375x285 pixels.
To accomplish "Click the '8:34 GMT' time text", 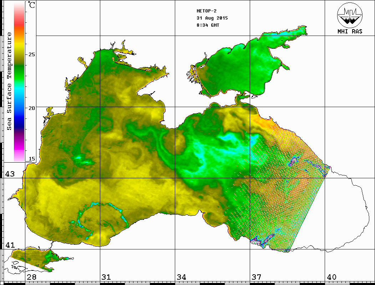I will [x=208, y=25].
